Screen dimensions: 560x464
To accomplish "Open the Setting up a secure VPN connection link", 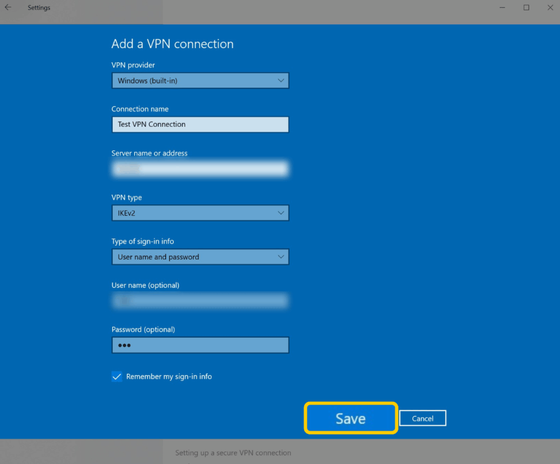I will pos(233,453).
